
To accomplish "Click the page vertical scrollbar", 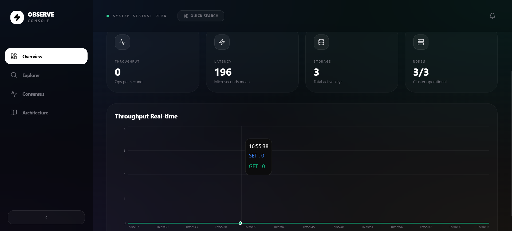I will [x=511, y=143].
